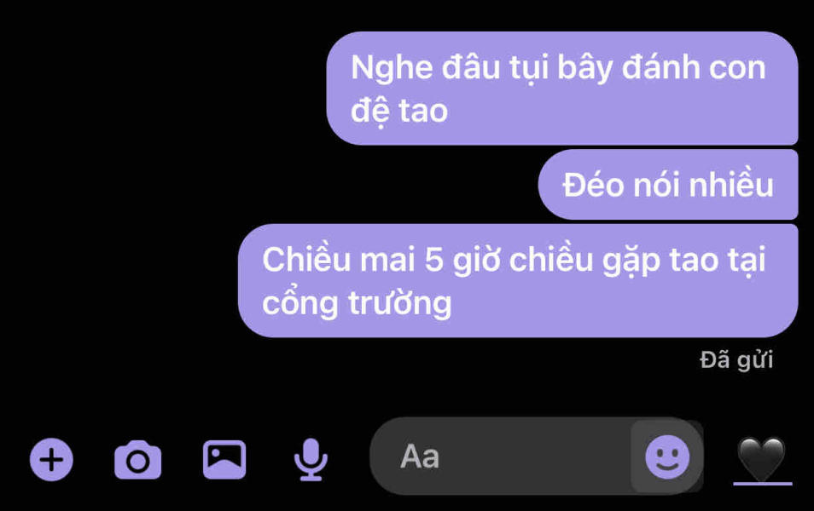Click the mic button left of text box
814x511 pixels.
[311, 460]
